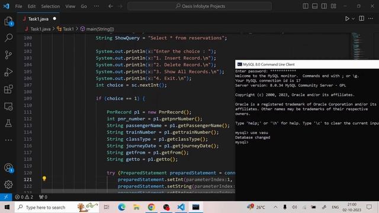379x213 pixels.
Task: Click the unsaved dot on Task1.java tab
Action: 54,18
